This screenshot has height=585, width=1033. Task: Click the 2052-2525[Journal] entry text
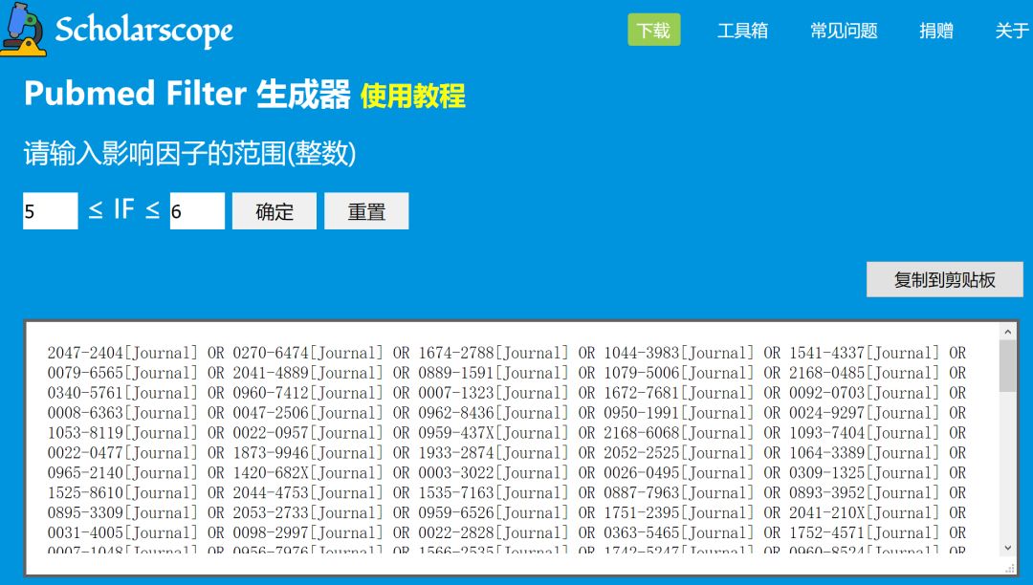tap(678, 453)
